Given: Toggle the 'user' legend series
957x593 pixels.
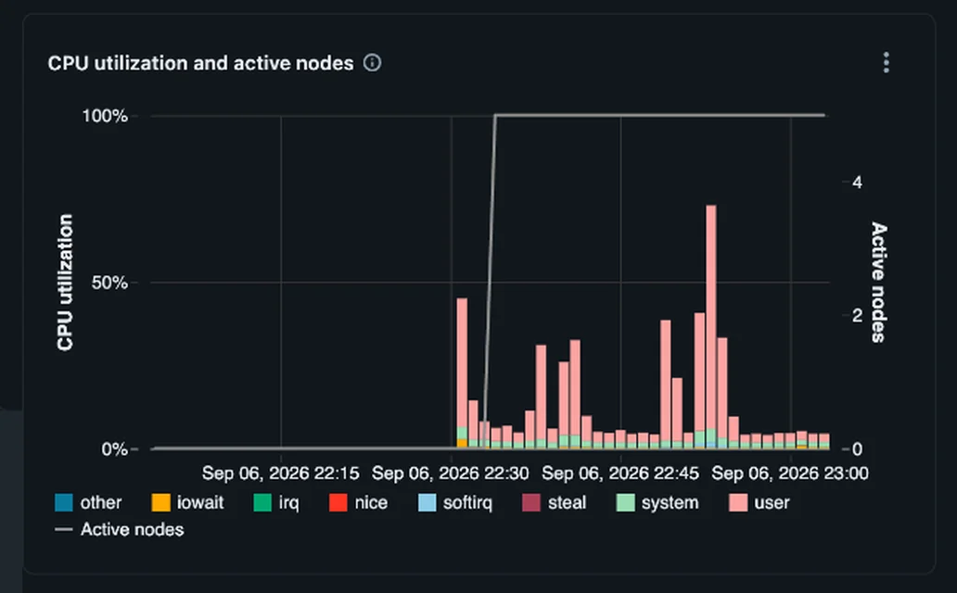Looking at the screenshot, I should [x=759, y=503].
